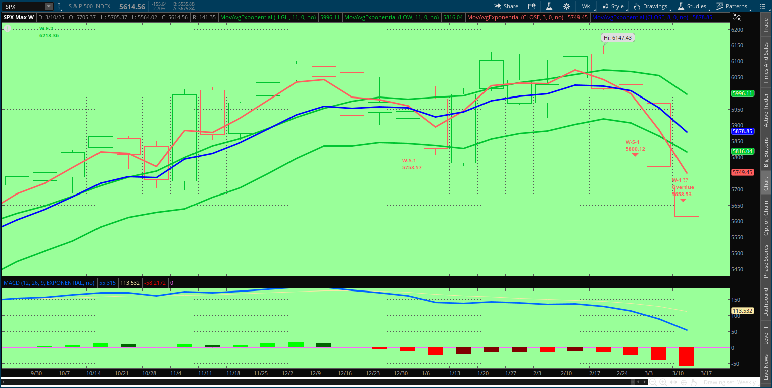Open the Wk timeframe dropdown
The image size is (772, 388).
click(586, 6)
